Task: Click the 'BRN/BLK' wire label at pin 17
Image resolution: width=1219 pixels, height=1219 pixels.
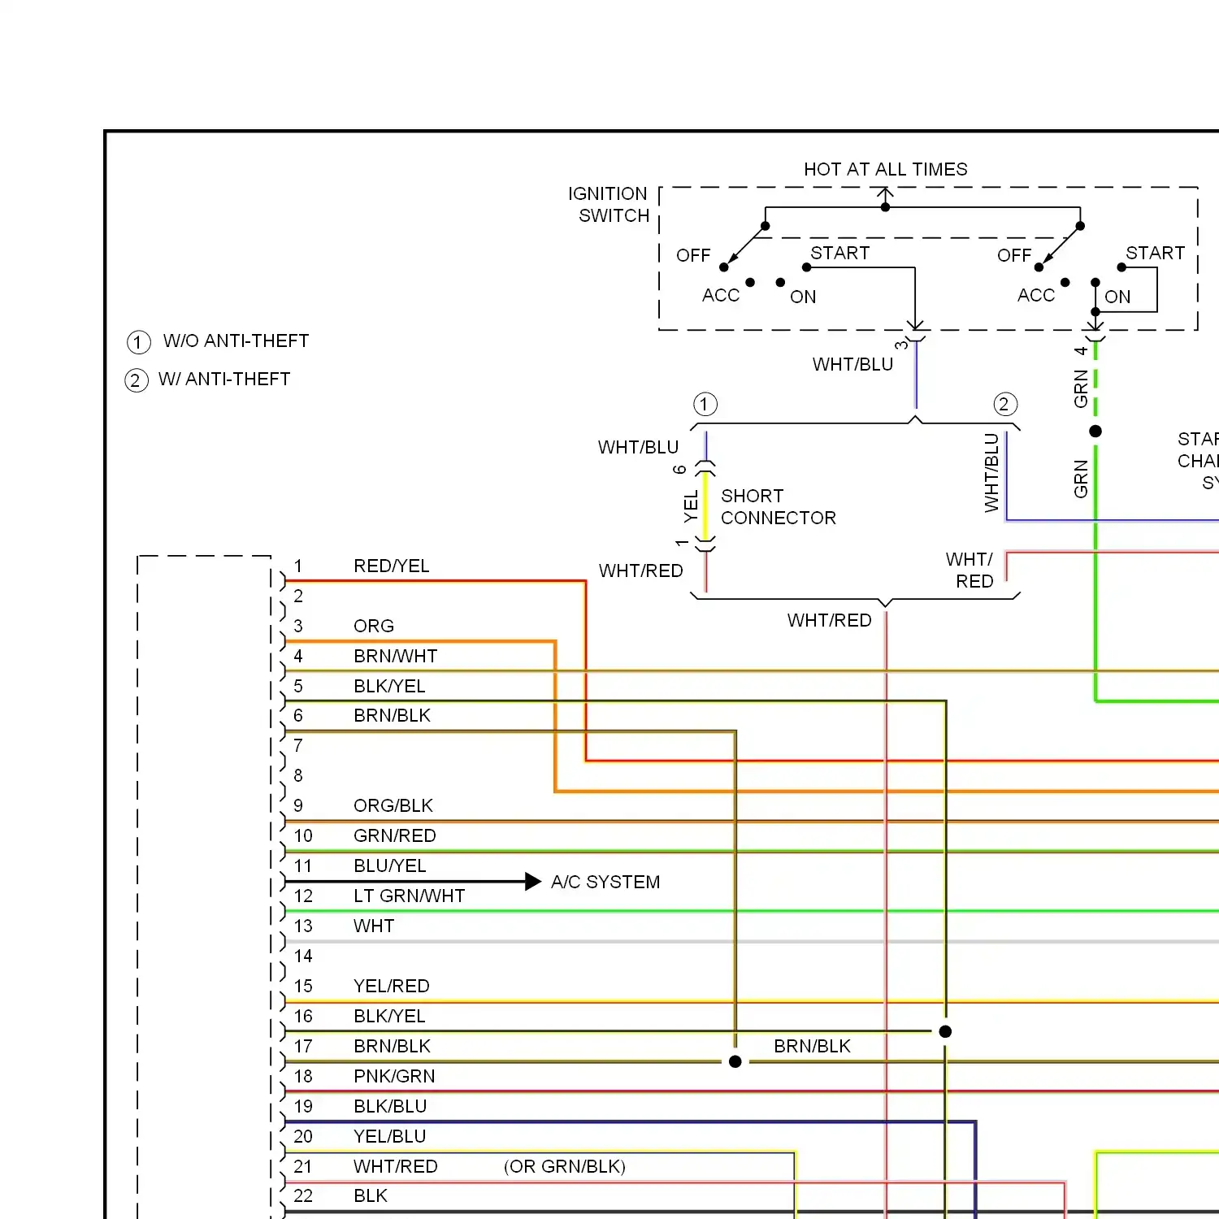Action: (x=392, y=1046)
